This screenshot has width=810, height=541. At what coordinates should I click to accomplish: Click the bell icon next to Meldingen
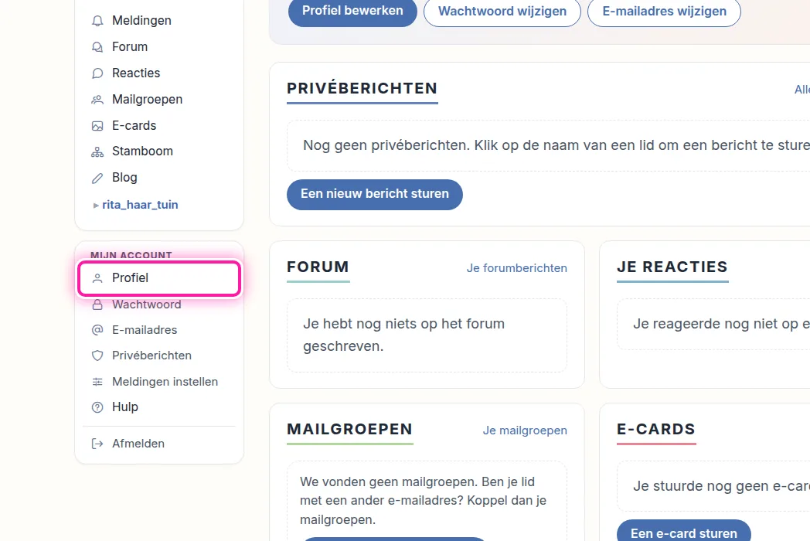(97, 21)
